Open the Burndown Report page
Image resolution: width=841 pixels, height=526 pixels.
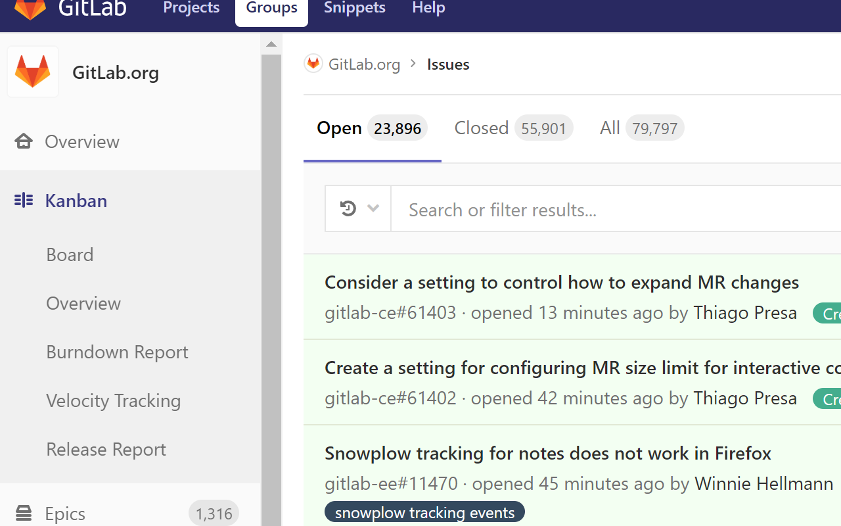tap(117, 352)
